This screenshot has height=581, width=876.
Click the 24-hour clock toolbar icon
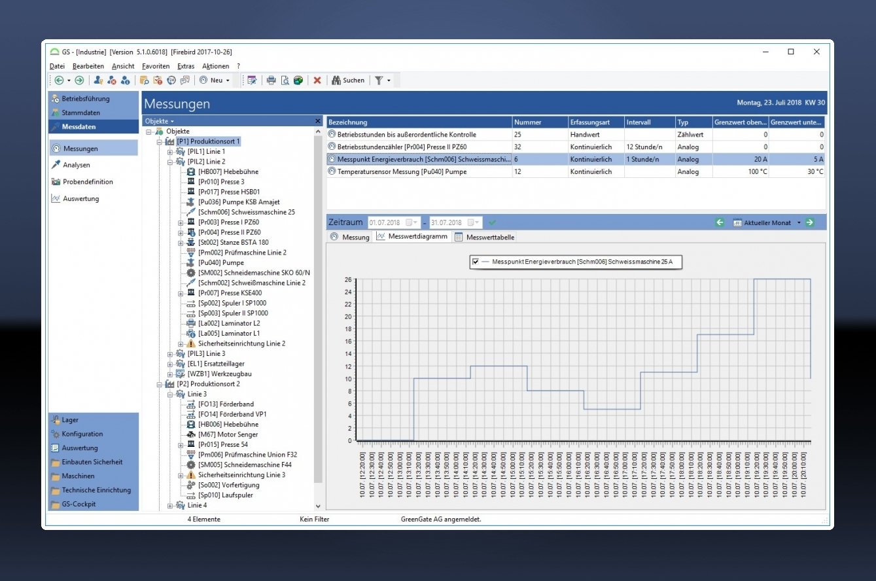(171, 80)
